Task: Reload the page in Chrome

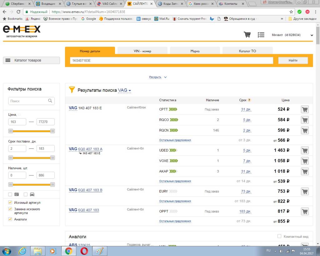Action: click(x=18, y=12)
